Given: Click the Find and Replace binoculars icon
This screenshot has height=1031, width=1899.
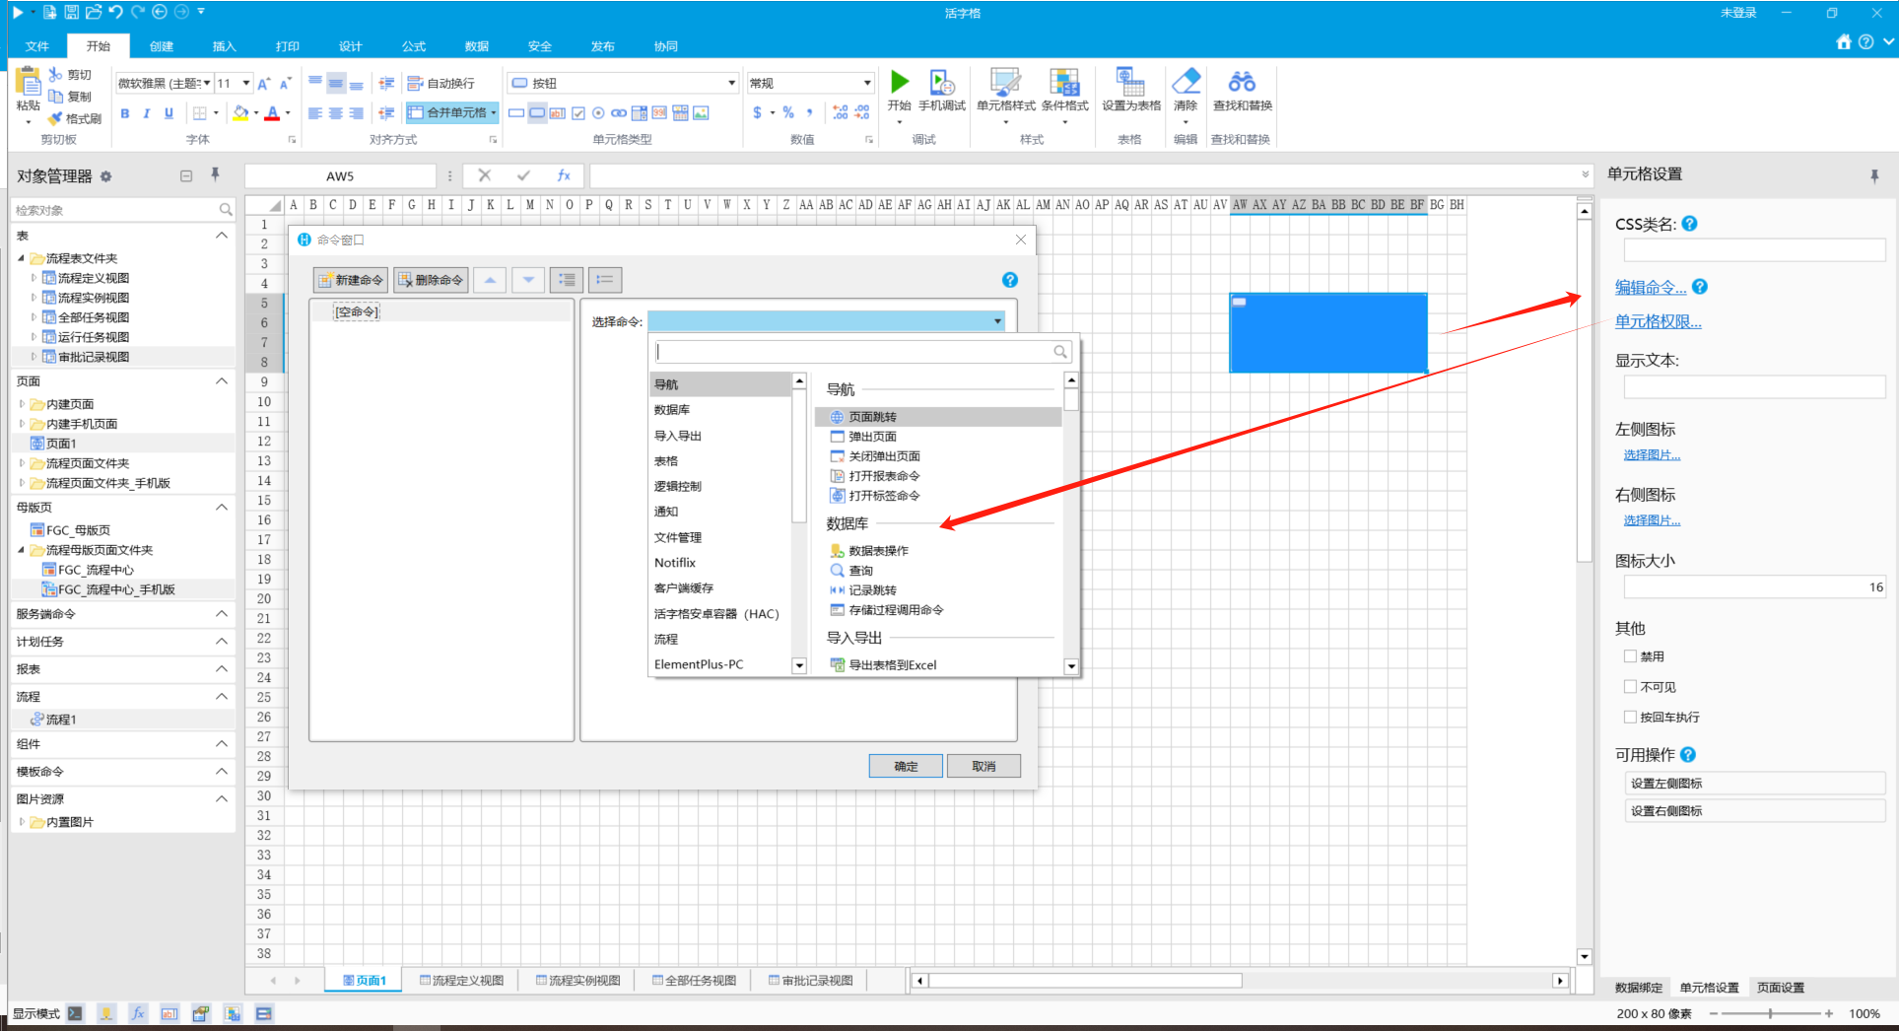Looking at the screenshot, I should (x=1242, y=82).
